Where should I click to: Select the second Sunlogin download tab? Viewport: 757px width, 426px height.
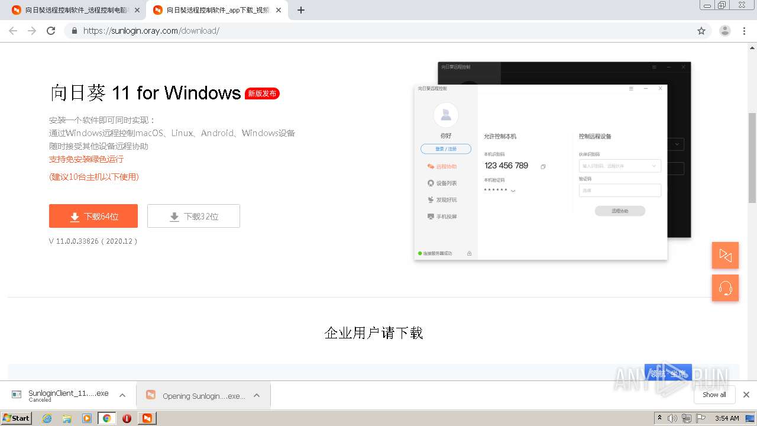click(x=218, y=10)
